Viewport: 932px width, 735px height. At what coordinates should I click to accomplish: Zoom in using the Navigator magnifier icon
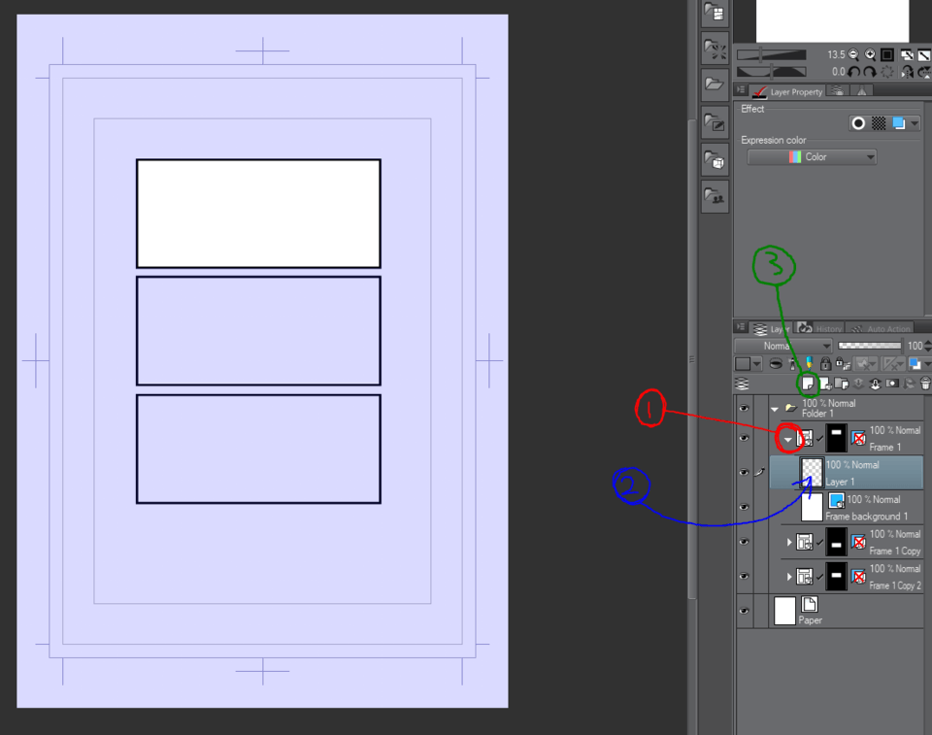870,55
